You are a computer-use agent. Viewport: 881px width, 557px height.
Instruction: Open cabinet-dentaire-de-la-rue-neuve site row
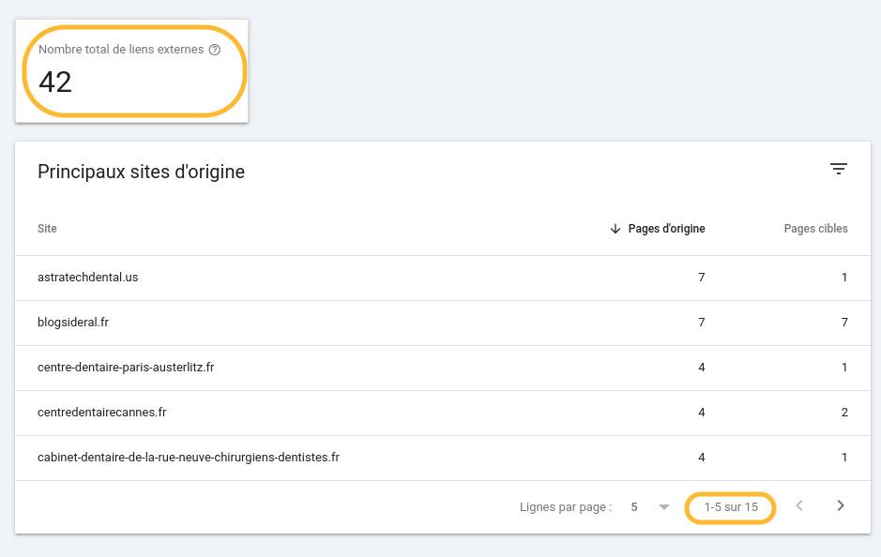(x=189, y=457)
